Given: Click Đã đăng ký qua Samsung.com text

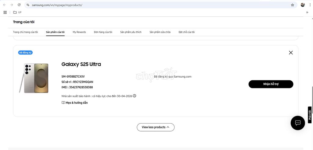Looking at the screenshot, I should click(173, 76).
